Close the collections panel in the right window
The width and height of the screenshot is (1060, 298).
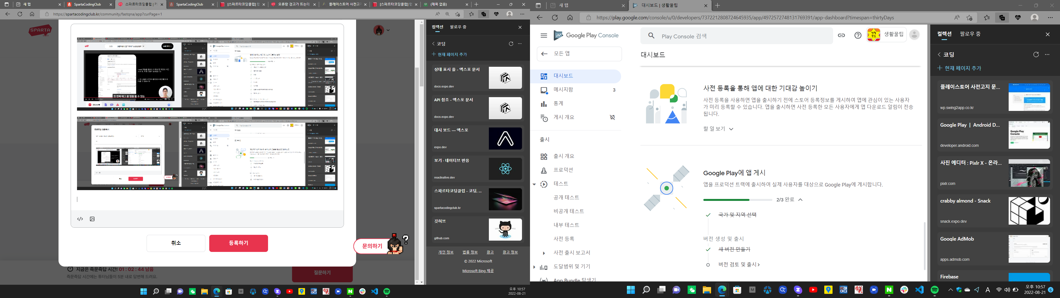pyautogui.click(x=1048, y=34)
